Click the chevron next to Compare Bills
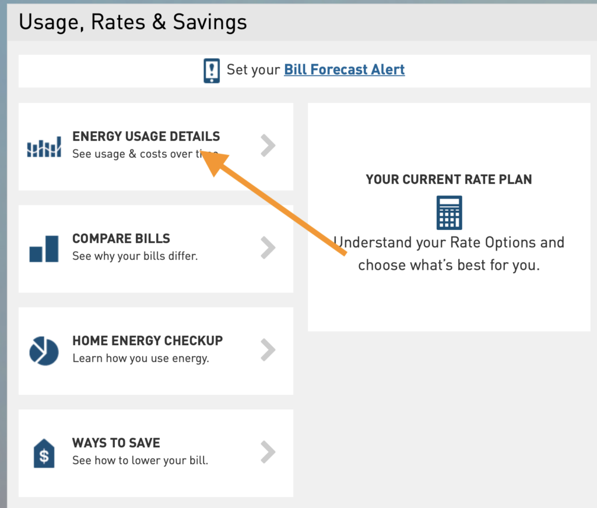Viewport: 597px width, 508px height. pyautogui.click(x=268, y=248)
